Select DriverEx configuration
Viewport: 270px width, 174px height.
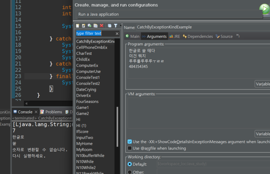click(83, 95)
